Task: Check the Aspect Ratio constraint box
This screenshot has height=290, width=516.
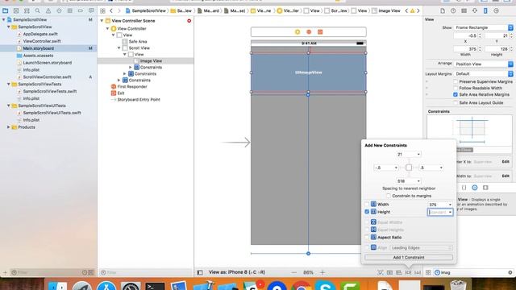Action: tap(367, 237)
